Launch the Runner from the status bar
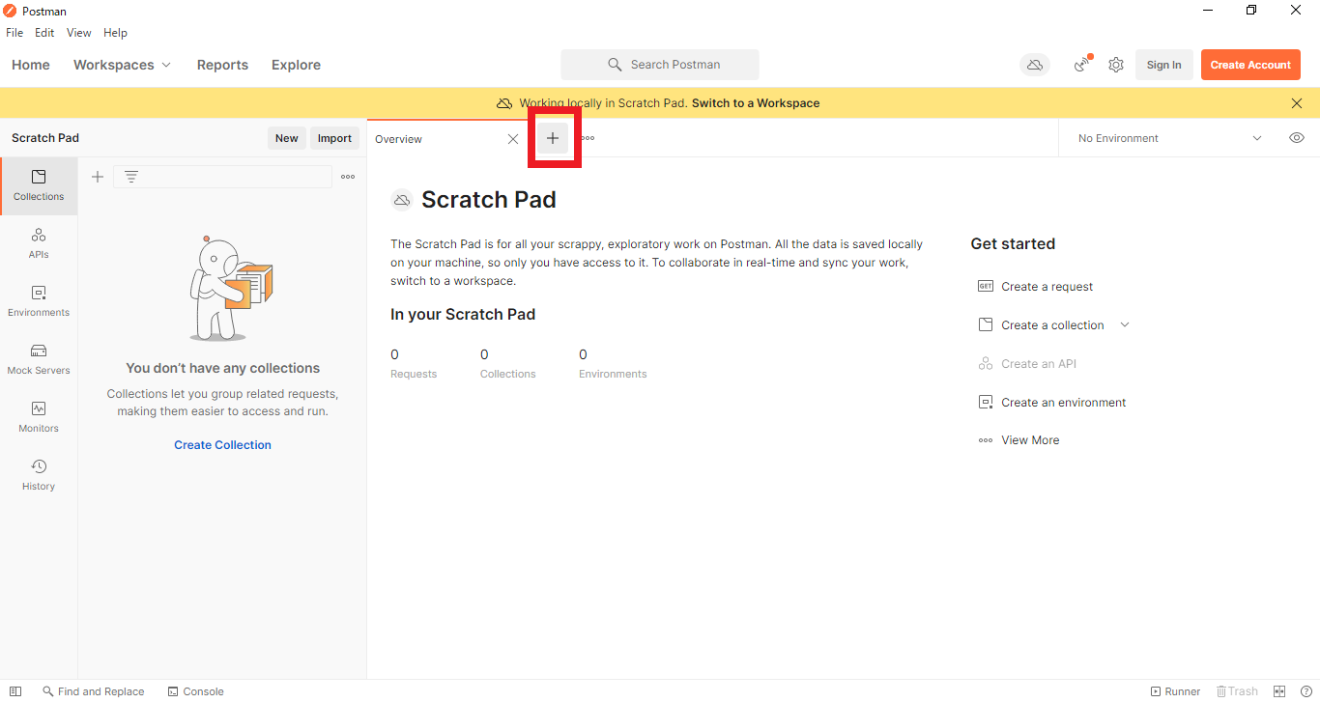The height and width of the screenshot is (703, 1320). coord(1175,691)
